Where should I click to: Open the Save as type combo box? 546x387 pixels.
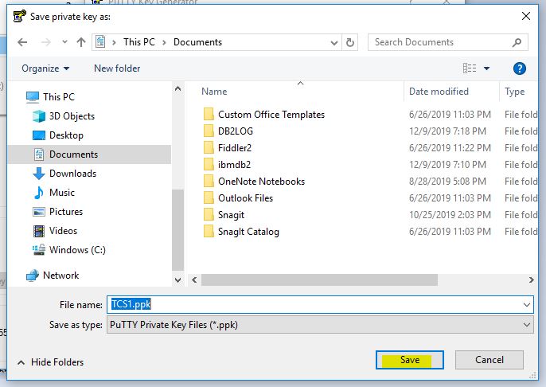pyautogui.click(x=320, y=325)
